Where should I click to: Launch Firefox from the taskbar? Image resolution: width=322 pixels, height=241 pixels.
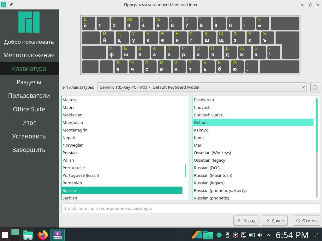pyautogui.click(x=43, y=235)
